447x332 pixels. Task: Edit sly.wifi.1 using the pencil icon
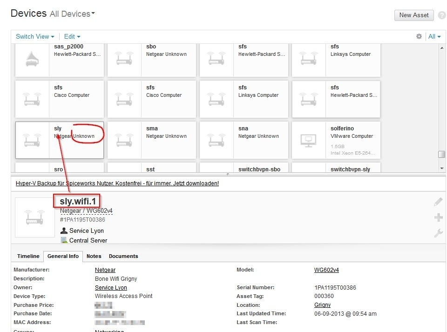click(x=438, y=201)
